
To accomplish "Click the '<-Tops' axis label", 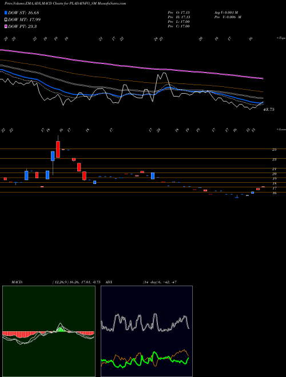I will coord(281,38).
